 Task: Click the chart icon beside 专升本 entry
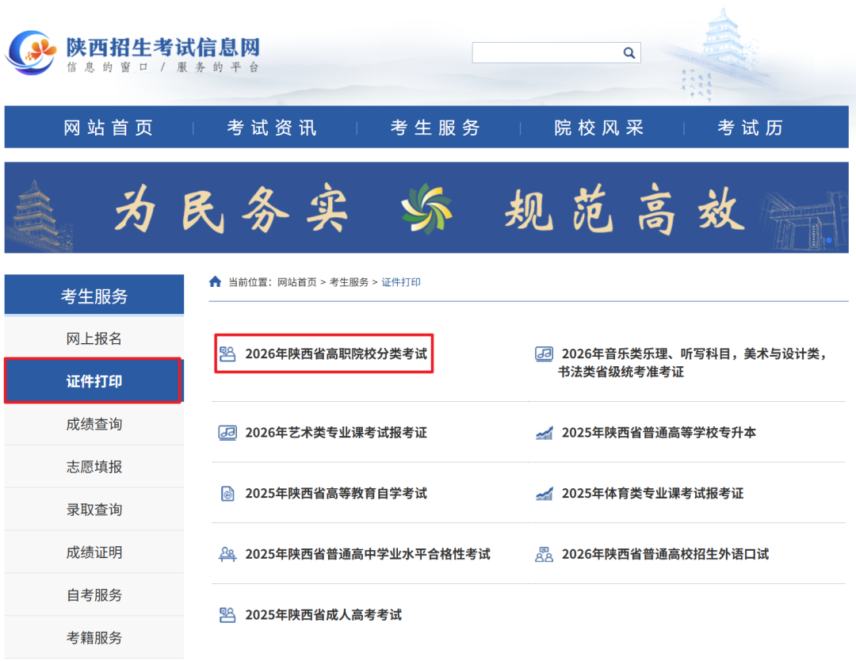click(544, 433)
